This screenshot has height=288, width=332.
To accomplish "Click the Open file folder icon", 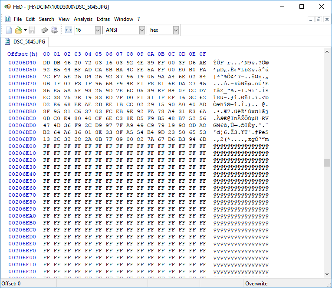I will tap(18, 30).
